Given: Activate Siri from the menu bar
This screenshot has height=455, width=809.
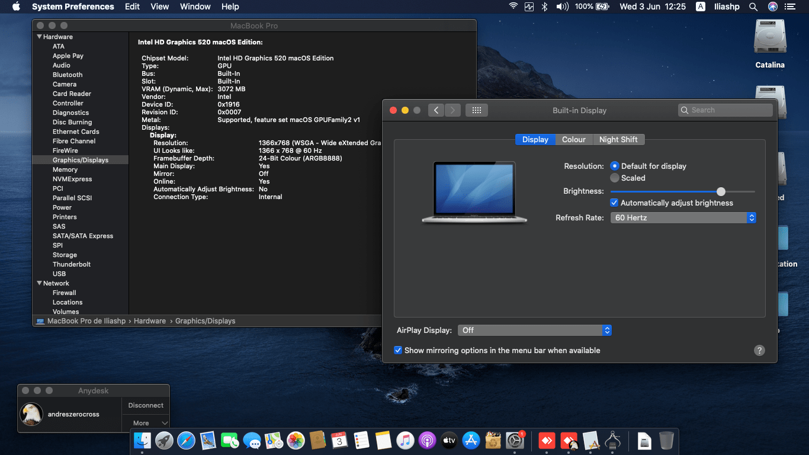Looking at the screenshot, I should (x=772, y=7).
